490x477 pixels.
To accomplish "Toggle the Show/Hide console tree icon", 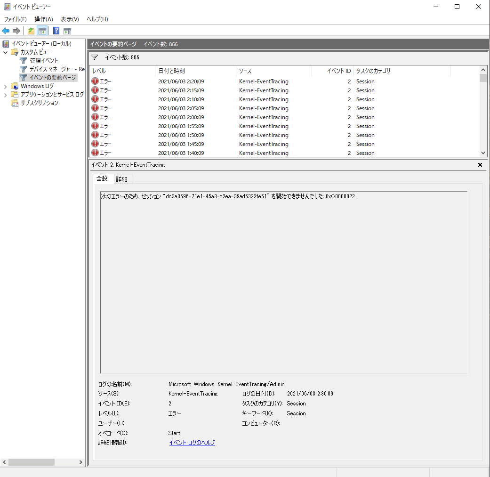I will tap(42, 31).
